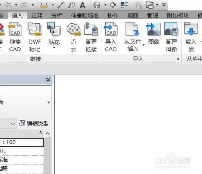Image resolution: width=202 pixels, height=174 pixels.
Task: Switch to the 插入 ribbon tab
Action: click(17, 16)
